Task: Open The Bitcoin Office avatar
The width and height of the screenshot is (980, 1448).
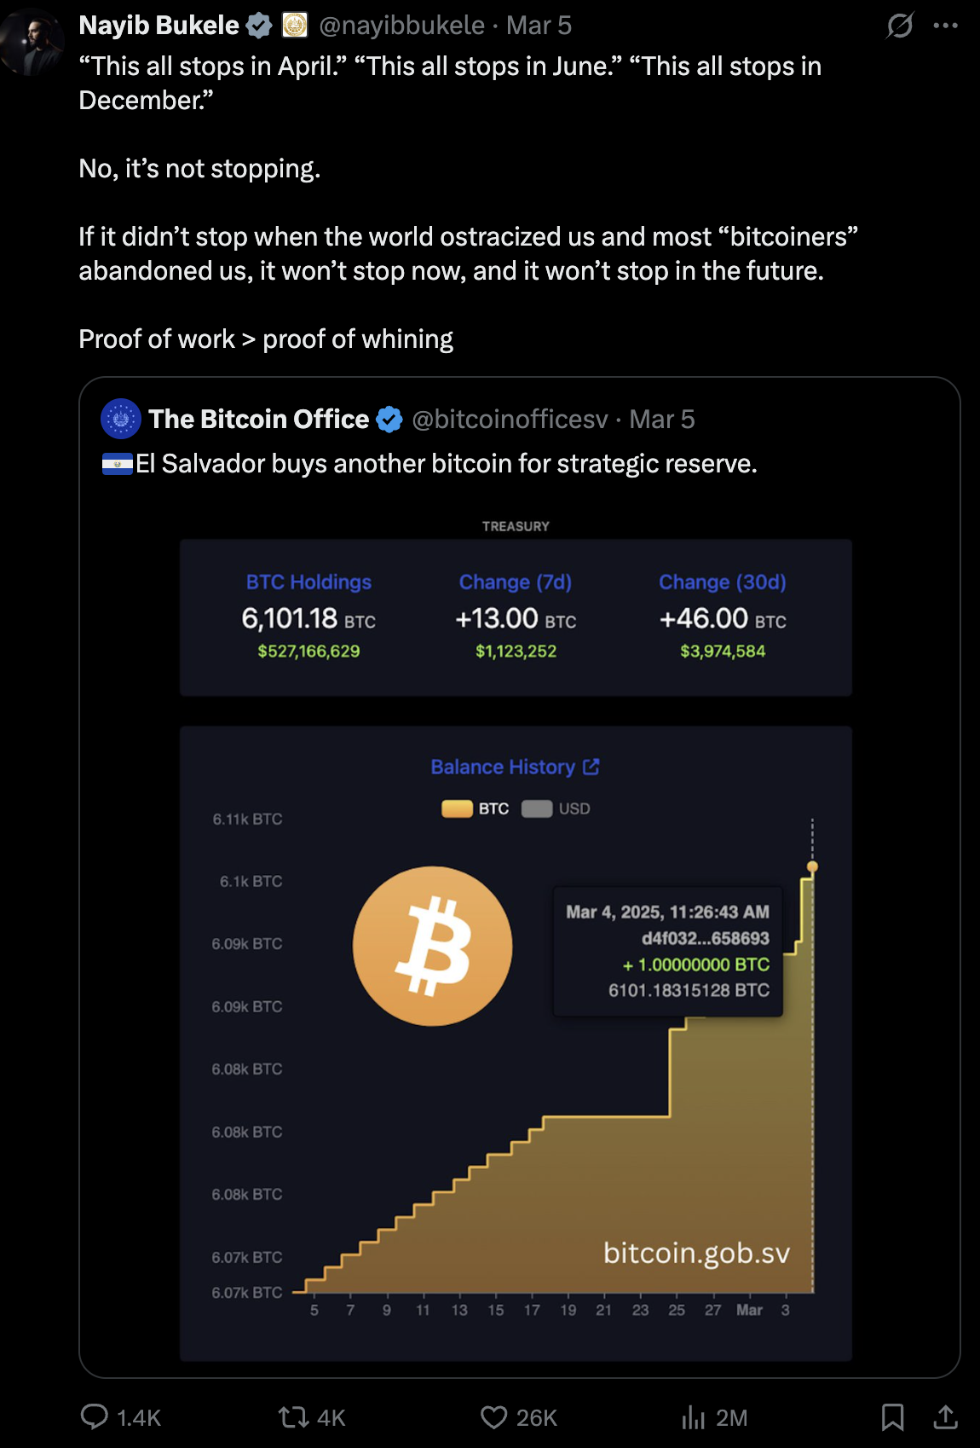Action: (121, 419)
